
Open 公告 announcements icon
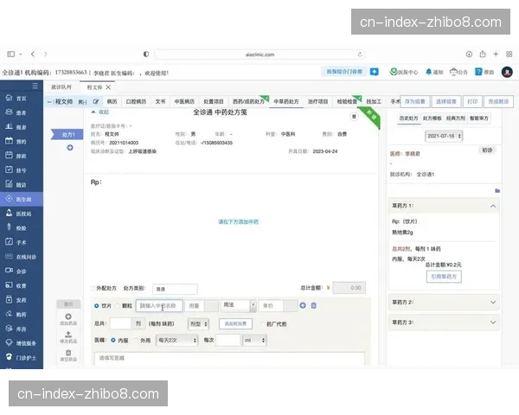coord(458,72)
